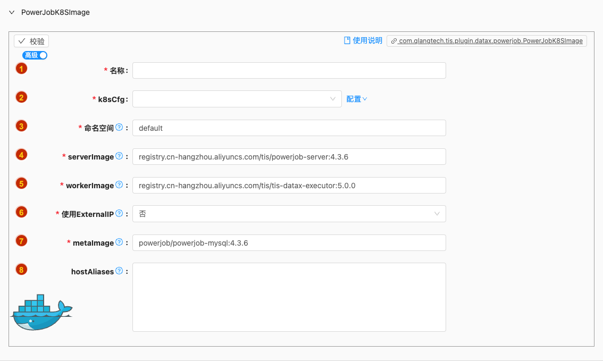This screenshot has height=361, width=603.
Task: Click help icon next to 命名空间
Action: pos(119,128)
